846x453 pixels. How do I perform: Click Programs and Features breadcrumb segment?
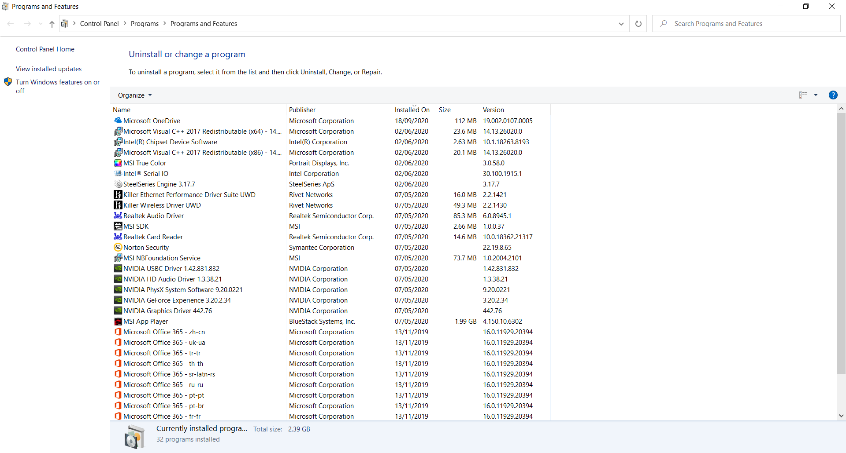pyautogui.click(x=204, y=23)
